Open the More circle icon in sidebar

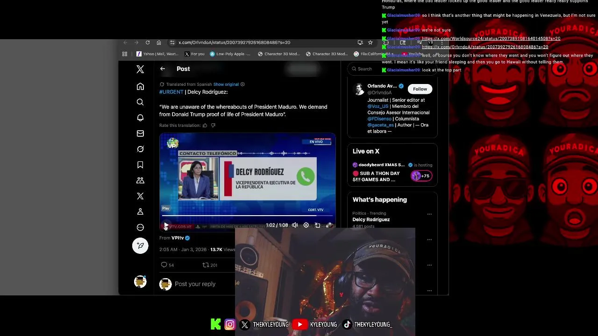pyautogui.click(x=140, y=227)
